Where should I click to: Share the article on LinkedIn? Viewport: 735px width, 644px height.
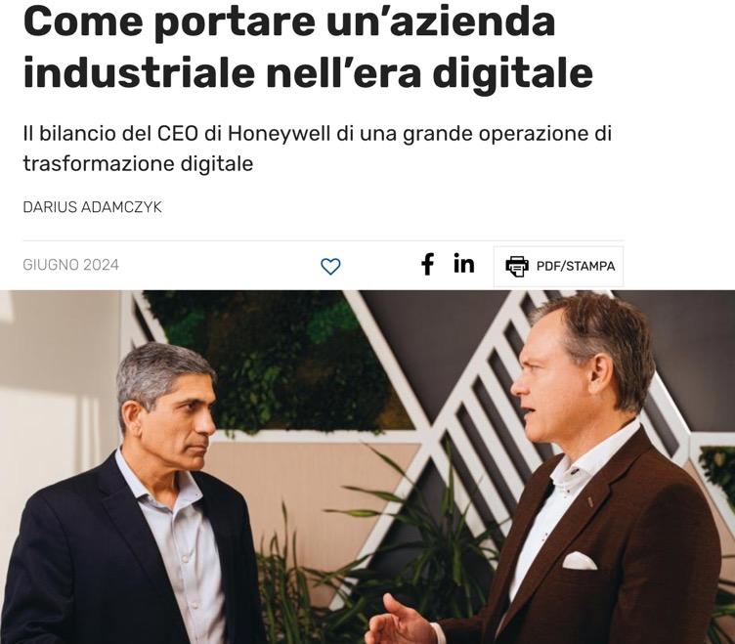[464, 264]
